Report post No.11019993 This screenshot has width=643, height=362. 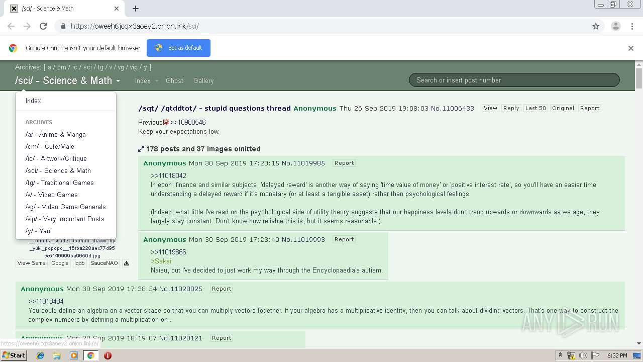pos(344,239)
